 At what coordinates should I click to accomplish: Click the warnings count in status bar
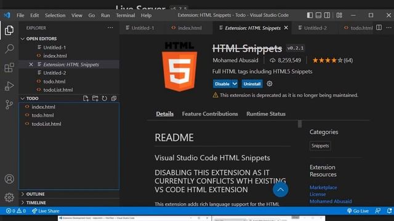(x=22, y=211)
